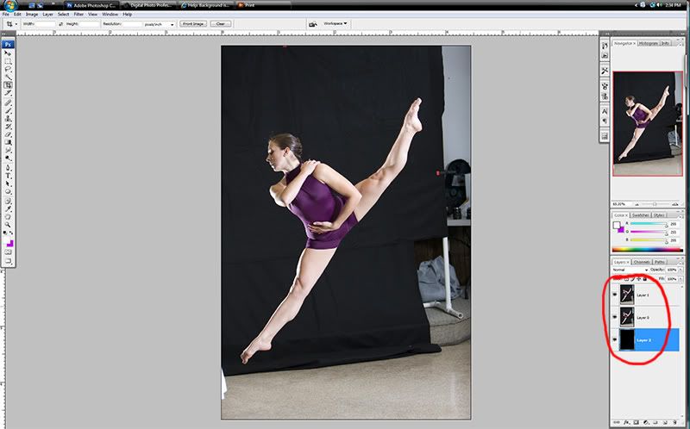The height and width of the screenshot is (429, 690).
Task: Open the Image menu
Action: pyautogui.click(x=32, y=14)
